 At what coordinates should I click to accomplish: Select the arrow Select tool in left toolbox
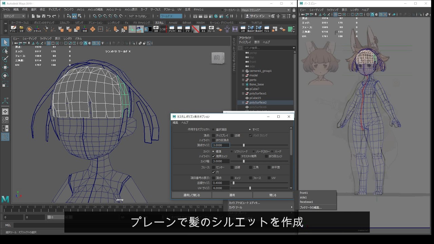pyautogui.click(x=5, y=42)
